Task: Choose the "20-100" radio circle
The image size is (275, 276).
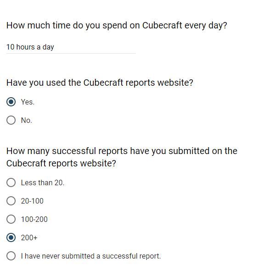Action: point(11,201)
